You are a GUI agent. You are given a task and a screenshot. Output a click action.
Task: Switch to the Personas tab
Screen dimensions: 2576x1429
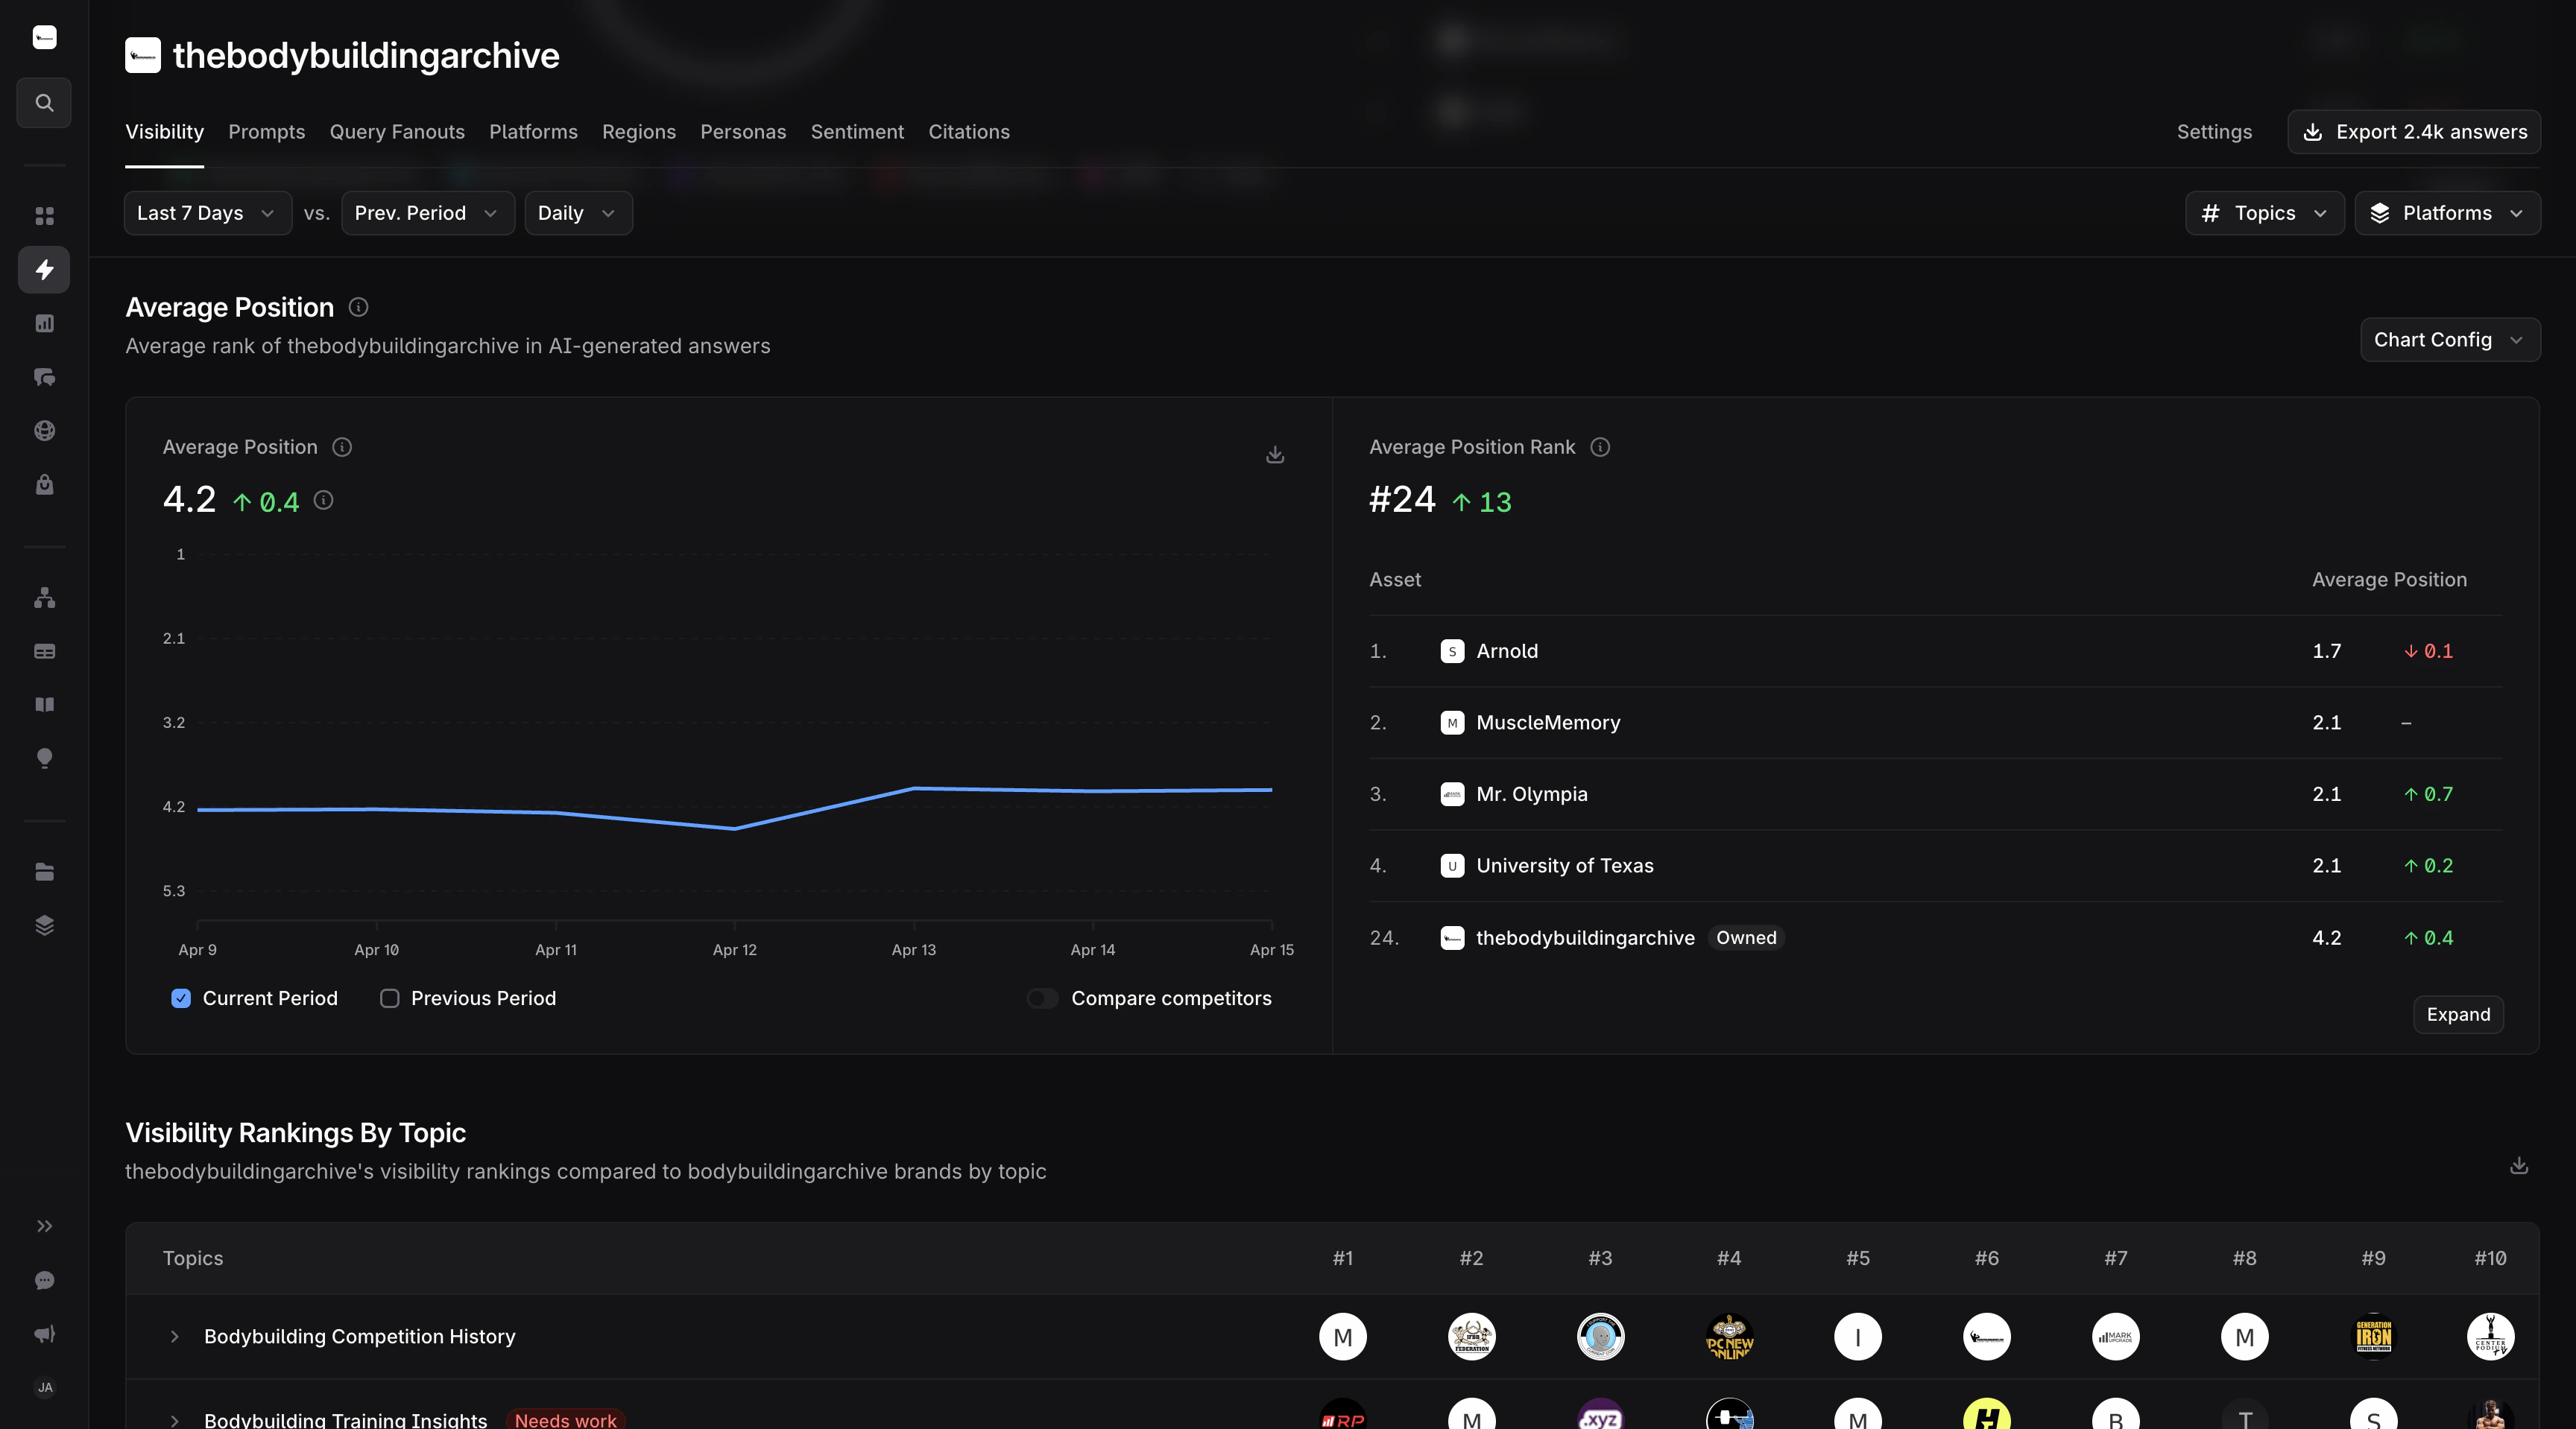click(x=743, y=132)
